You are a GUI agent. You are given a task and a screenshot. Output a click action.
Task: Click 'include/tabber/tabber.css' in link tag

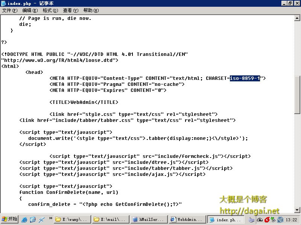coord(93,120)
